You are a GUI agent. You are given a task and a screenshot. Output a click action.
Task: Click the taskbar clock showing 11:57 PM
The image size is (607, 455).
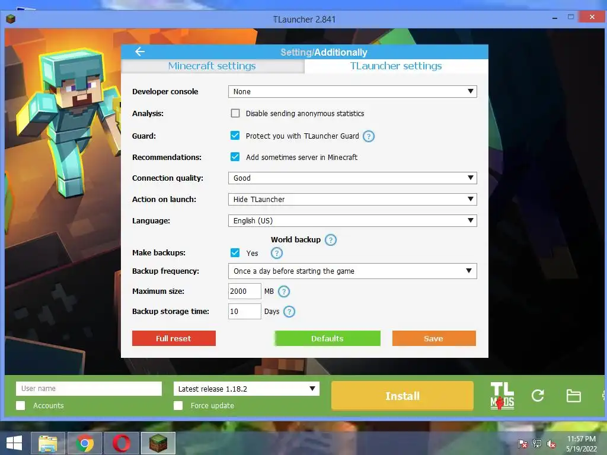(x=582, y=444)
